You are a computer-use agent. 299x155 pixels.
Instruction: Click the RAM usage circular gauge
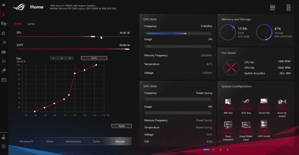tap(228, 32)
